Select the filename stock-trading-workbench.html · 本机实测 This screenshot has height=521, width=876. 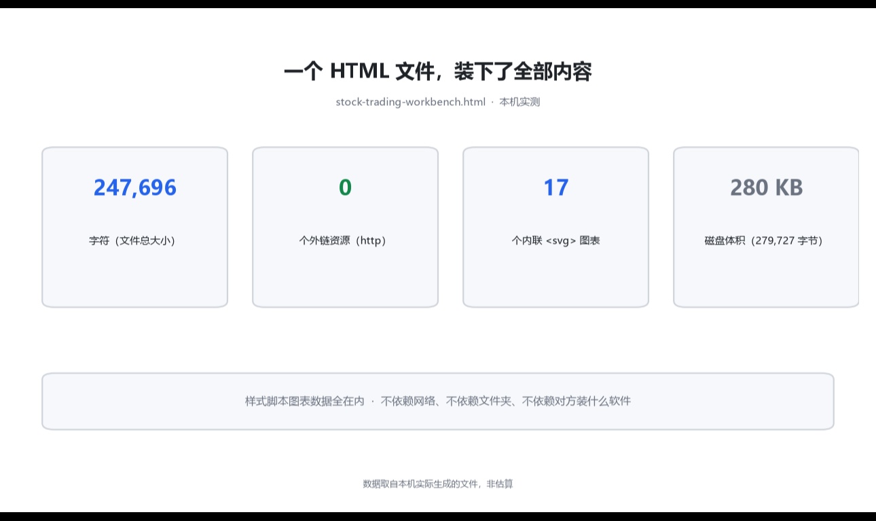(x=438, y=102)
